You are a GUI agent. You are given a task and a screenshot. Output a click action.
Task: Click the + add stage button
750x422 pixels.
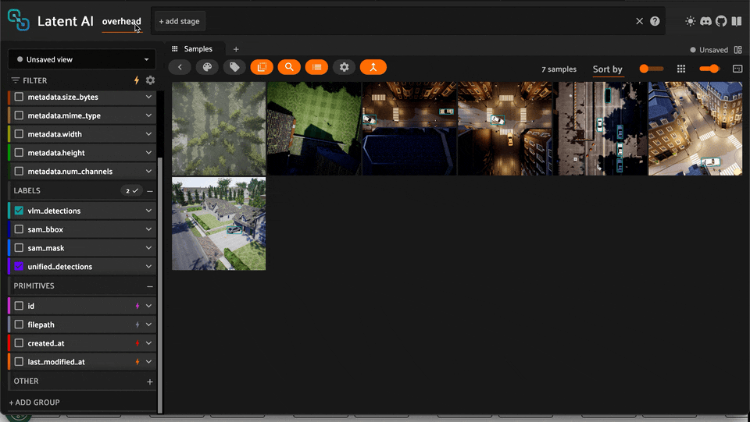point(180,22)
